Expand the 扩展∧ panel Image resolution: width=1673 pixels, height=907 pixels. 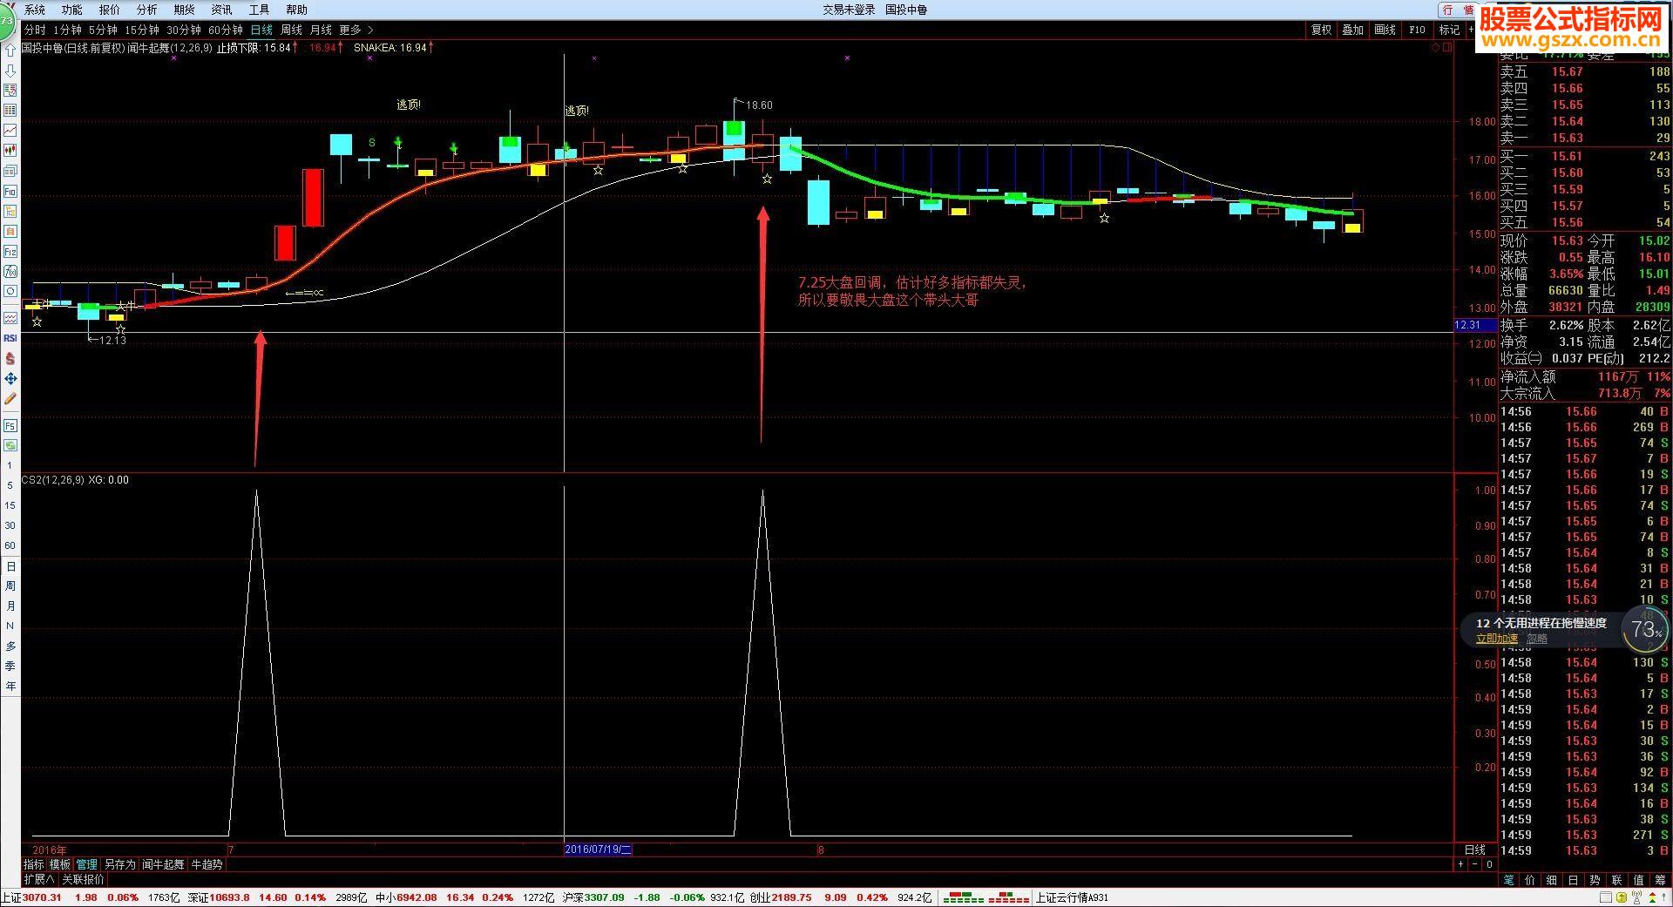tap(39, 879)
